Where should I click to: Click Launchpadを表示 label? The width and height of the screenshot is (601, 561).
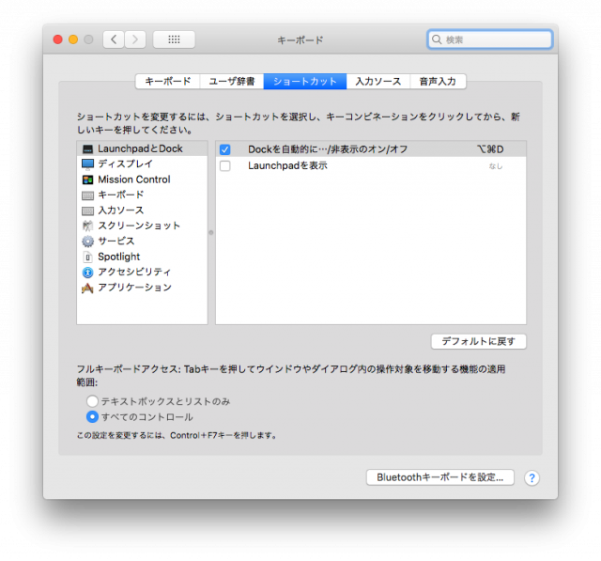287,165
